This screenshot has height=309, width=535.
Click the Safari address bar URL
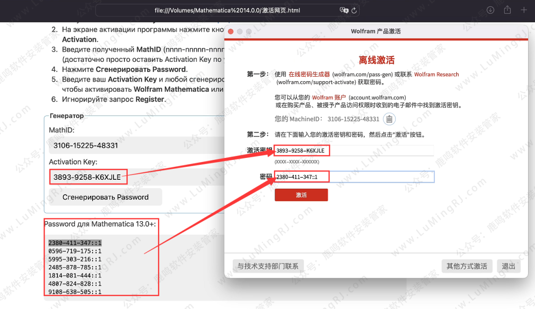point(227,10)
